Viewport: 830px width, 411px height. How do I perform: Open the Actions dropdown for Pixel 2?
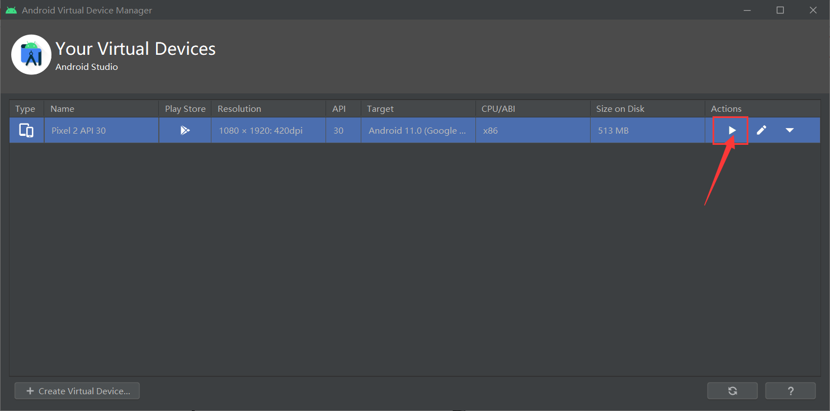(x=790, y=130)
